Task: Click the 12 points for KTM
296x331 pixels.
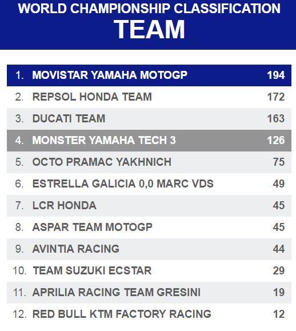Action: pos(279,314)
